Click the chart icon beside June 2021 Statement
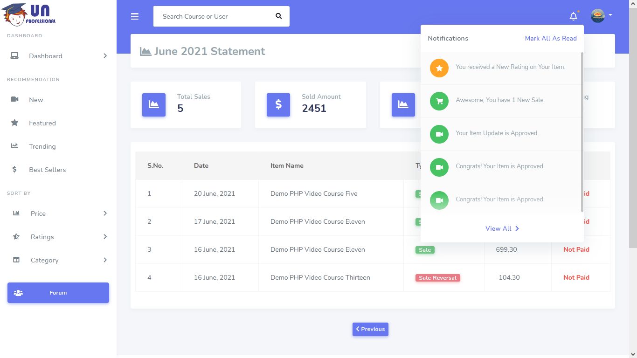Viewport: 637px width, 358px height. [x=145, y=51]
